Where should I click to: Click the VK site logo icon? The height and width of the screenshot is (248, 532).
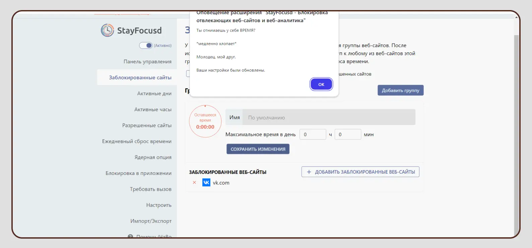206,183
